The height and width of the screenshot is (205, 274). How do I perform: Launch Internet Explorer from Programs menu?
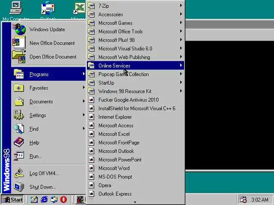[x=135, y=117]
